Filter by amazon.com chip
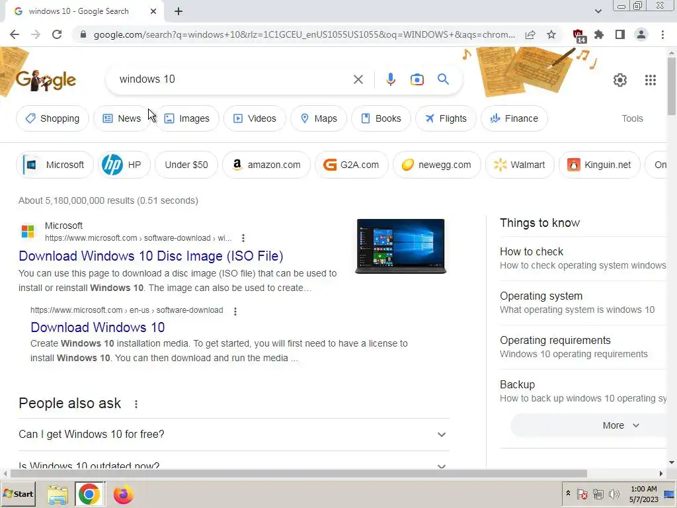 coord(266,165)
